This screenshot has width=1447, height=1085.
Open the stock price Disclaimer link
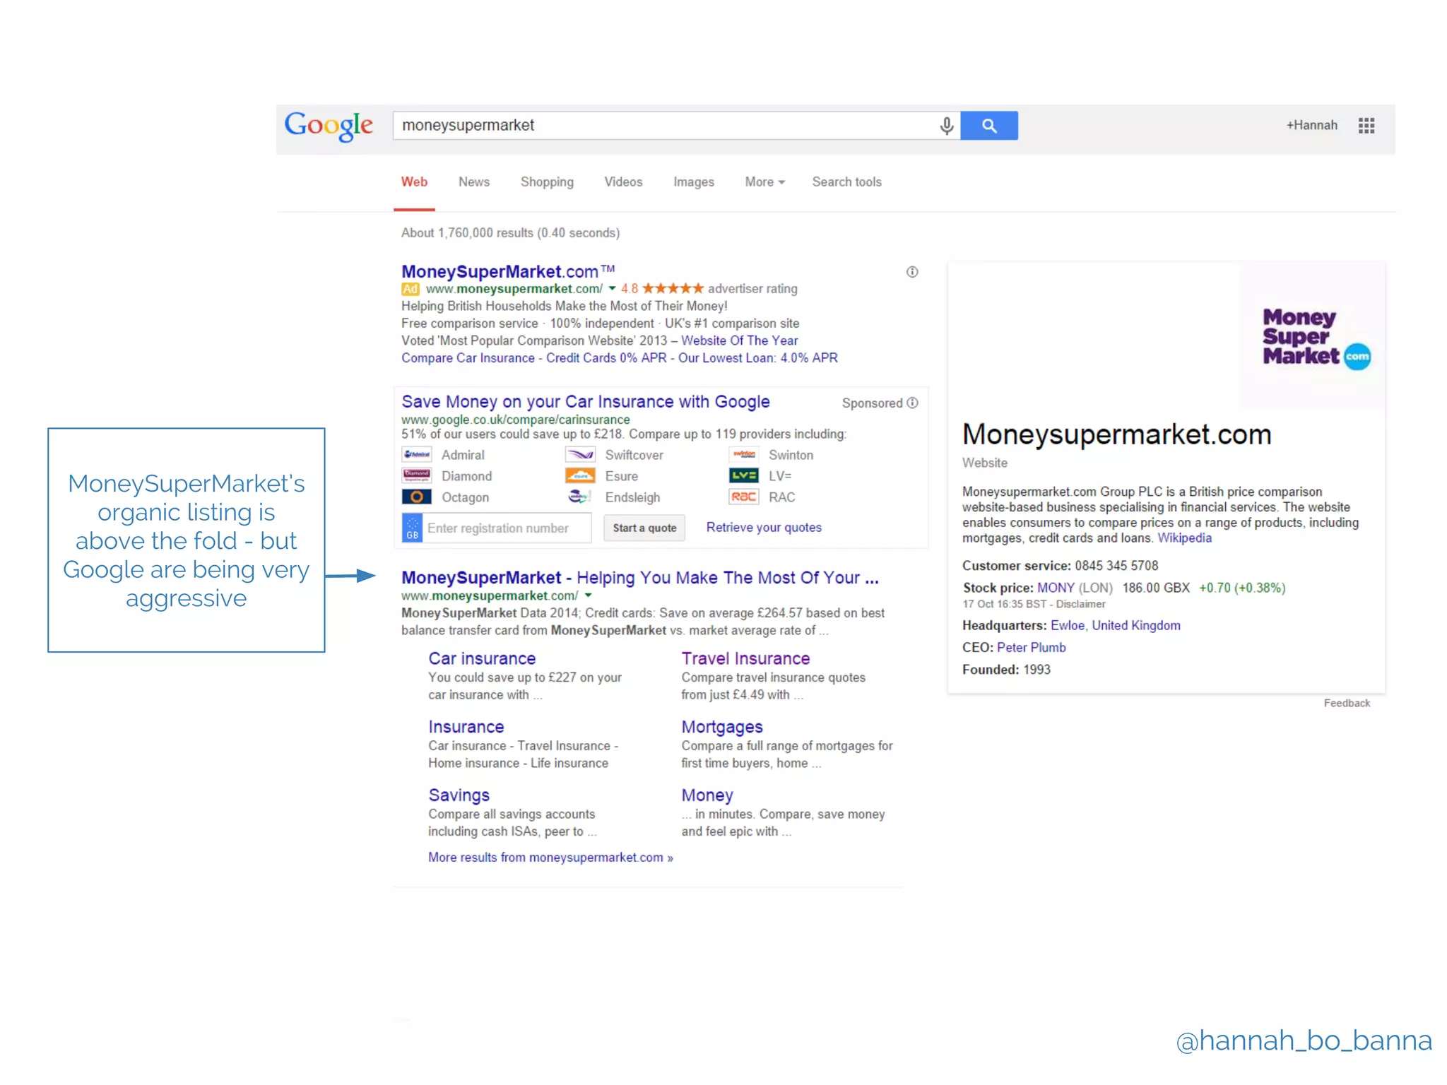[x=1080, y=605]
